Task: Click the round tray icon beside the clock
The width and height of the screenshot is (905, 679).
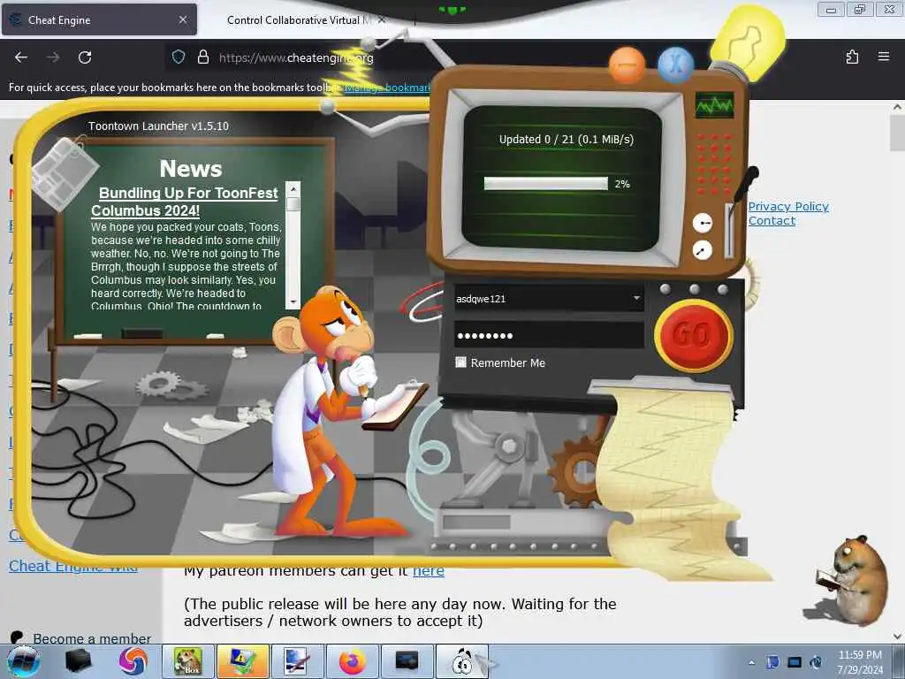Action: click(x=816, y=662)
